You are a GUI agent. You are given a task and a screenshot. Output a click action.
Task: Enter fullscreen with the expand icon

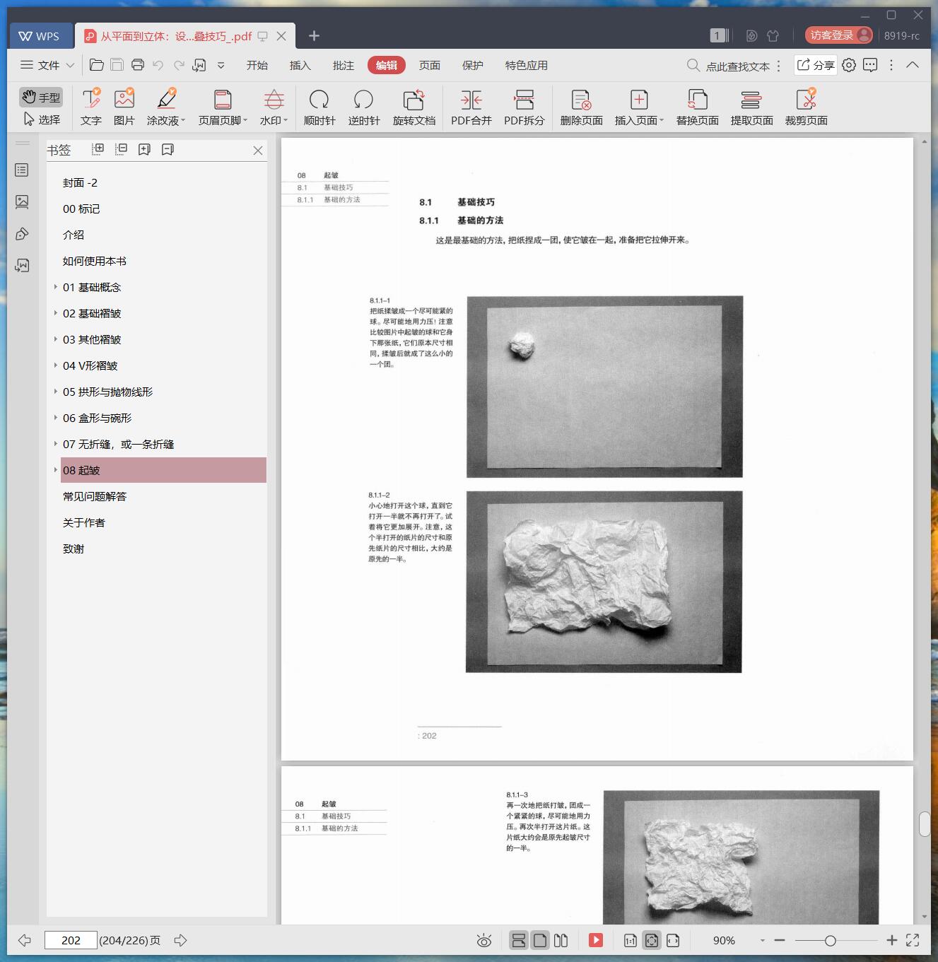pyautogui.click(x=913, y=940)
